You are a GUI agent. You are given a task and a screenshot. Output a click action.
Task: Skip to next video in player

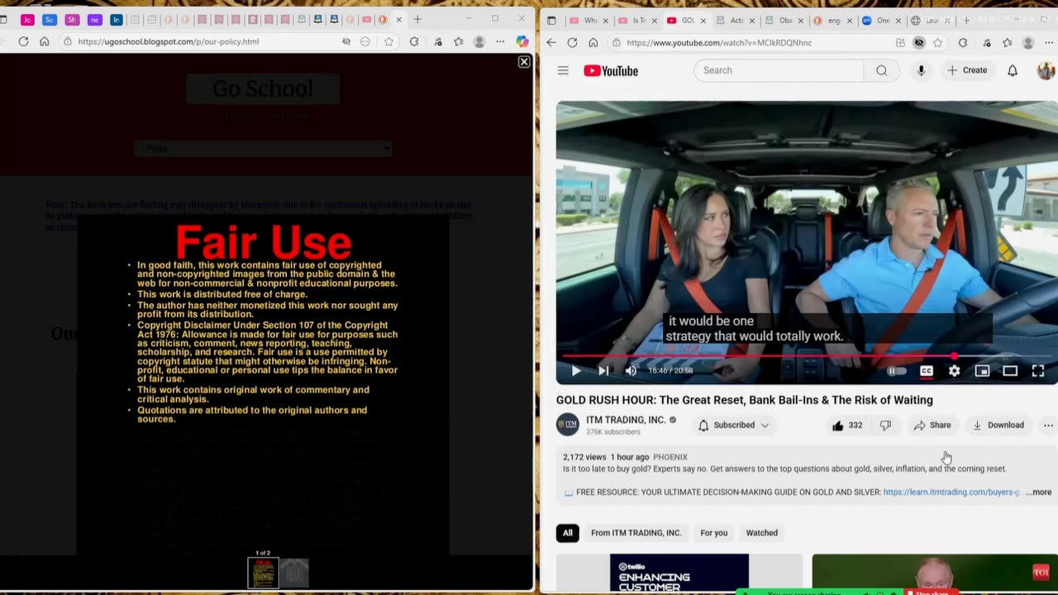pyautogui.click(x=603, y=371)
